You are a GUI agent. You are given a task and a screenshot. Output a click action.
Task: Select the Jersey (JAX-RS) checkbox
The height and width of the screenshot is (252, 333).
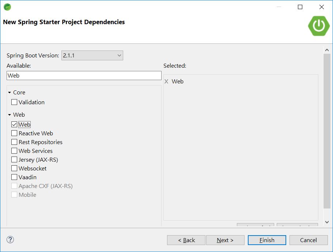click(x=14, y=159)
